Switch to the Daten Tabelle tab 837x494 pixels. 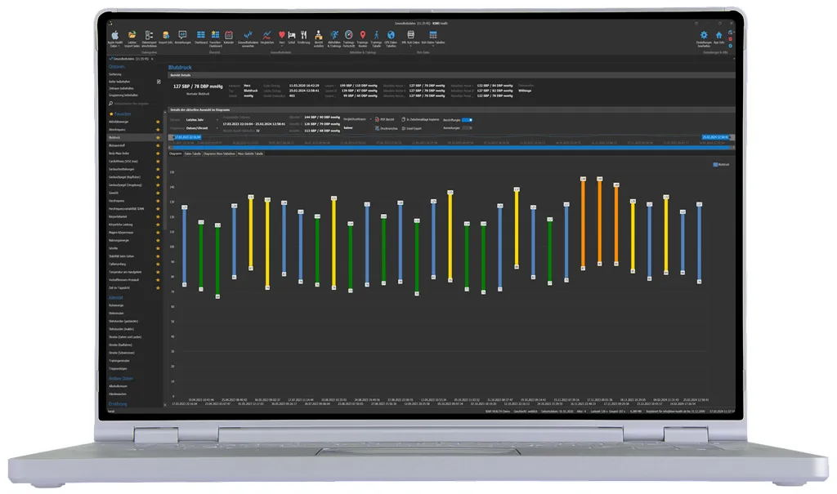click(193, 153)
